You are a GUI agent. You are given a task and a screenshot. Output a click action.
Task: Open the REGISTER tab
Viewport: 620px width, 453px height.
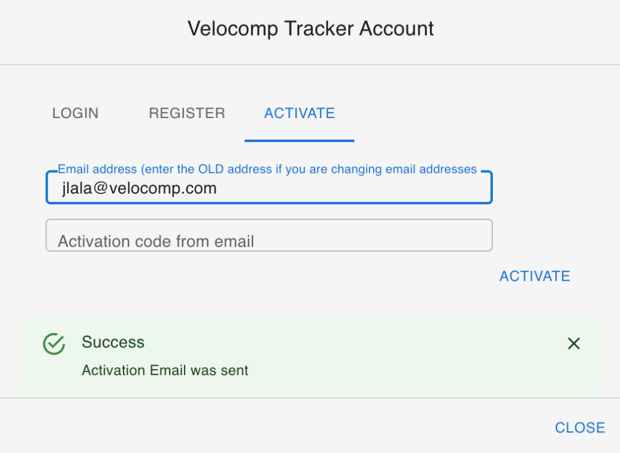186,113
